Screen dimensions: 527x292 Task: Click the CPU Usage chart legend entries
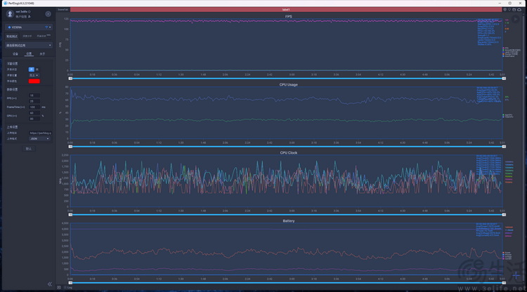pyautogui.click(x=508, y=116)
